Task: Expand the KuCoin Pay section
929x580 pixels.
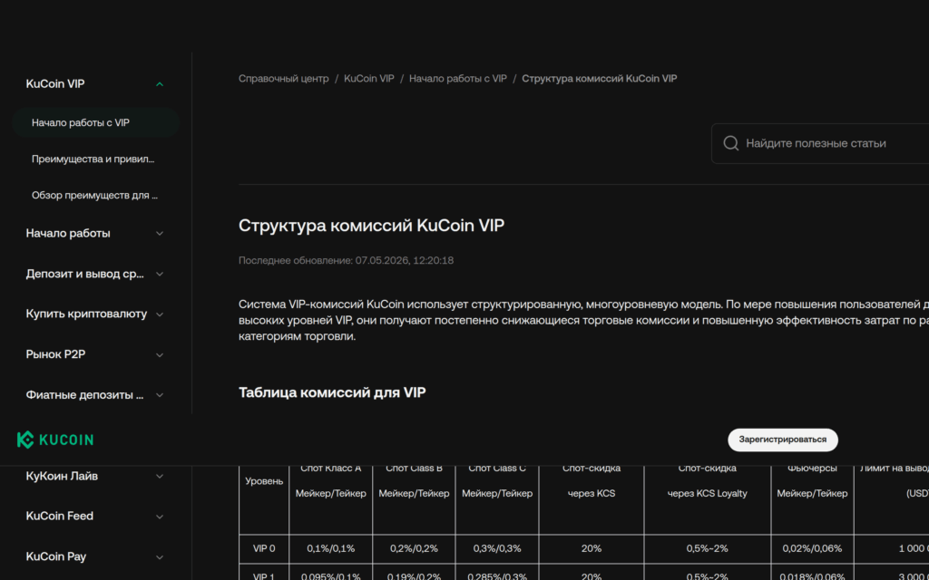Action: (160, 557)
